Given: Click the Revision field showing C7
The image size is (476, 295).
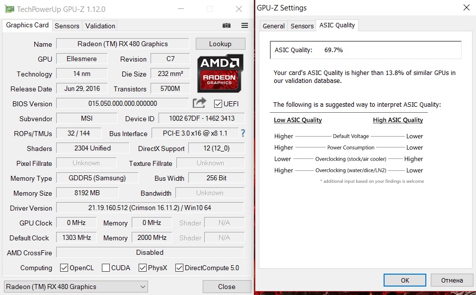Looking at the screenshot, I should coord(170,59).
